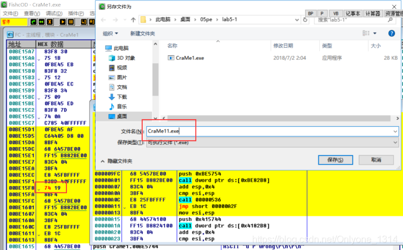Viewport: 403px width, 250px height.
Task: Click the HEX 数据 column header
Action: 63,44
